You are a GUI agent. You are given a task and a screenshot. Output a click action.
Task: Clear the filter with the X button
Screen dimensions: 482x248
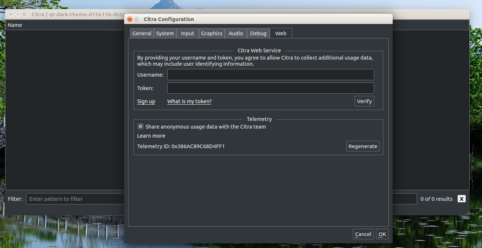point(461,199)
